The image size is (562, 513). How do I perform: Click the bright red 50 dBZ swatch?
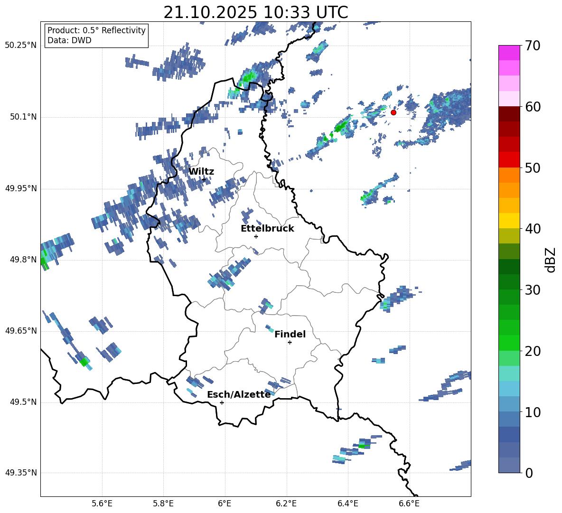[x=509, y=160]
